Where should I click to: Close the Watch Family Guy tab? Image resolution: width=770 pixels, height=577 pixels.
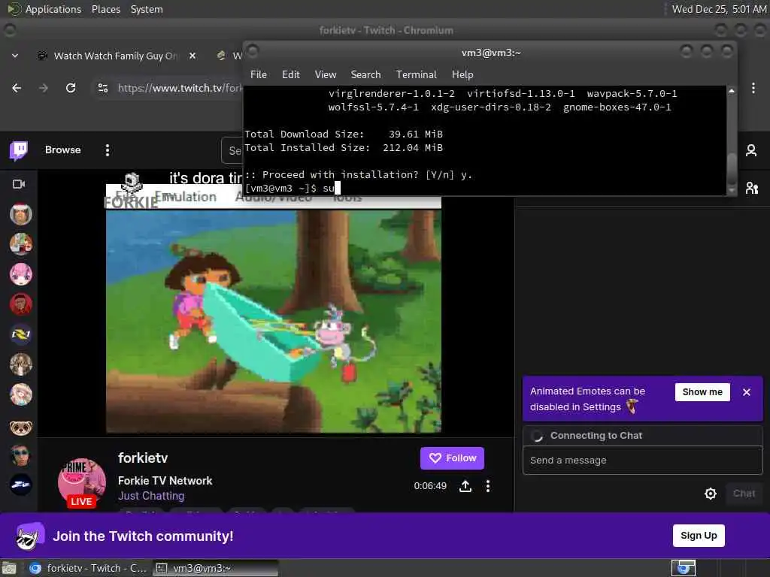192,56
